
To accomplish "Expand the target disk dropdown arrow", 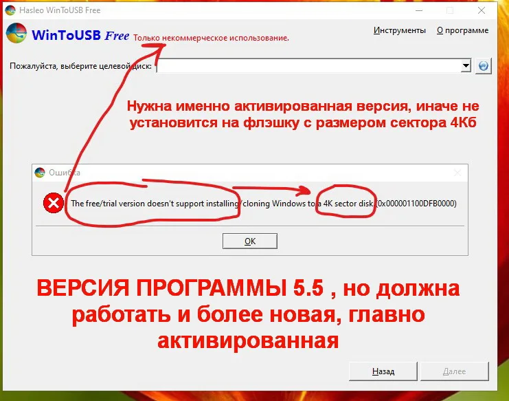I will pos(466,65).
